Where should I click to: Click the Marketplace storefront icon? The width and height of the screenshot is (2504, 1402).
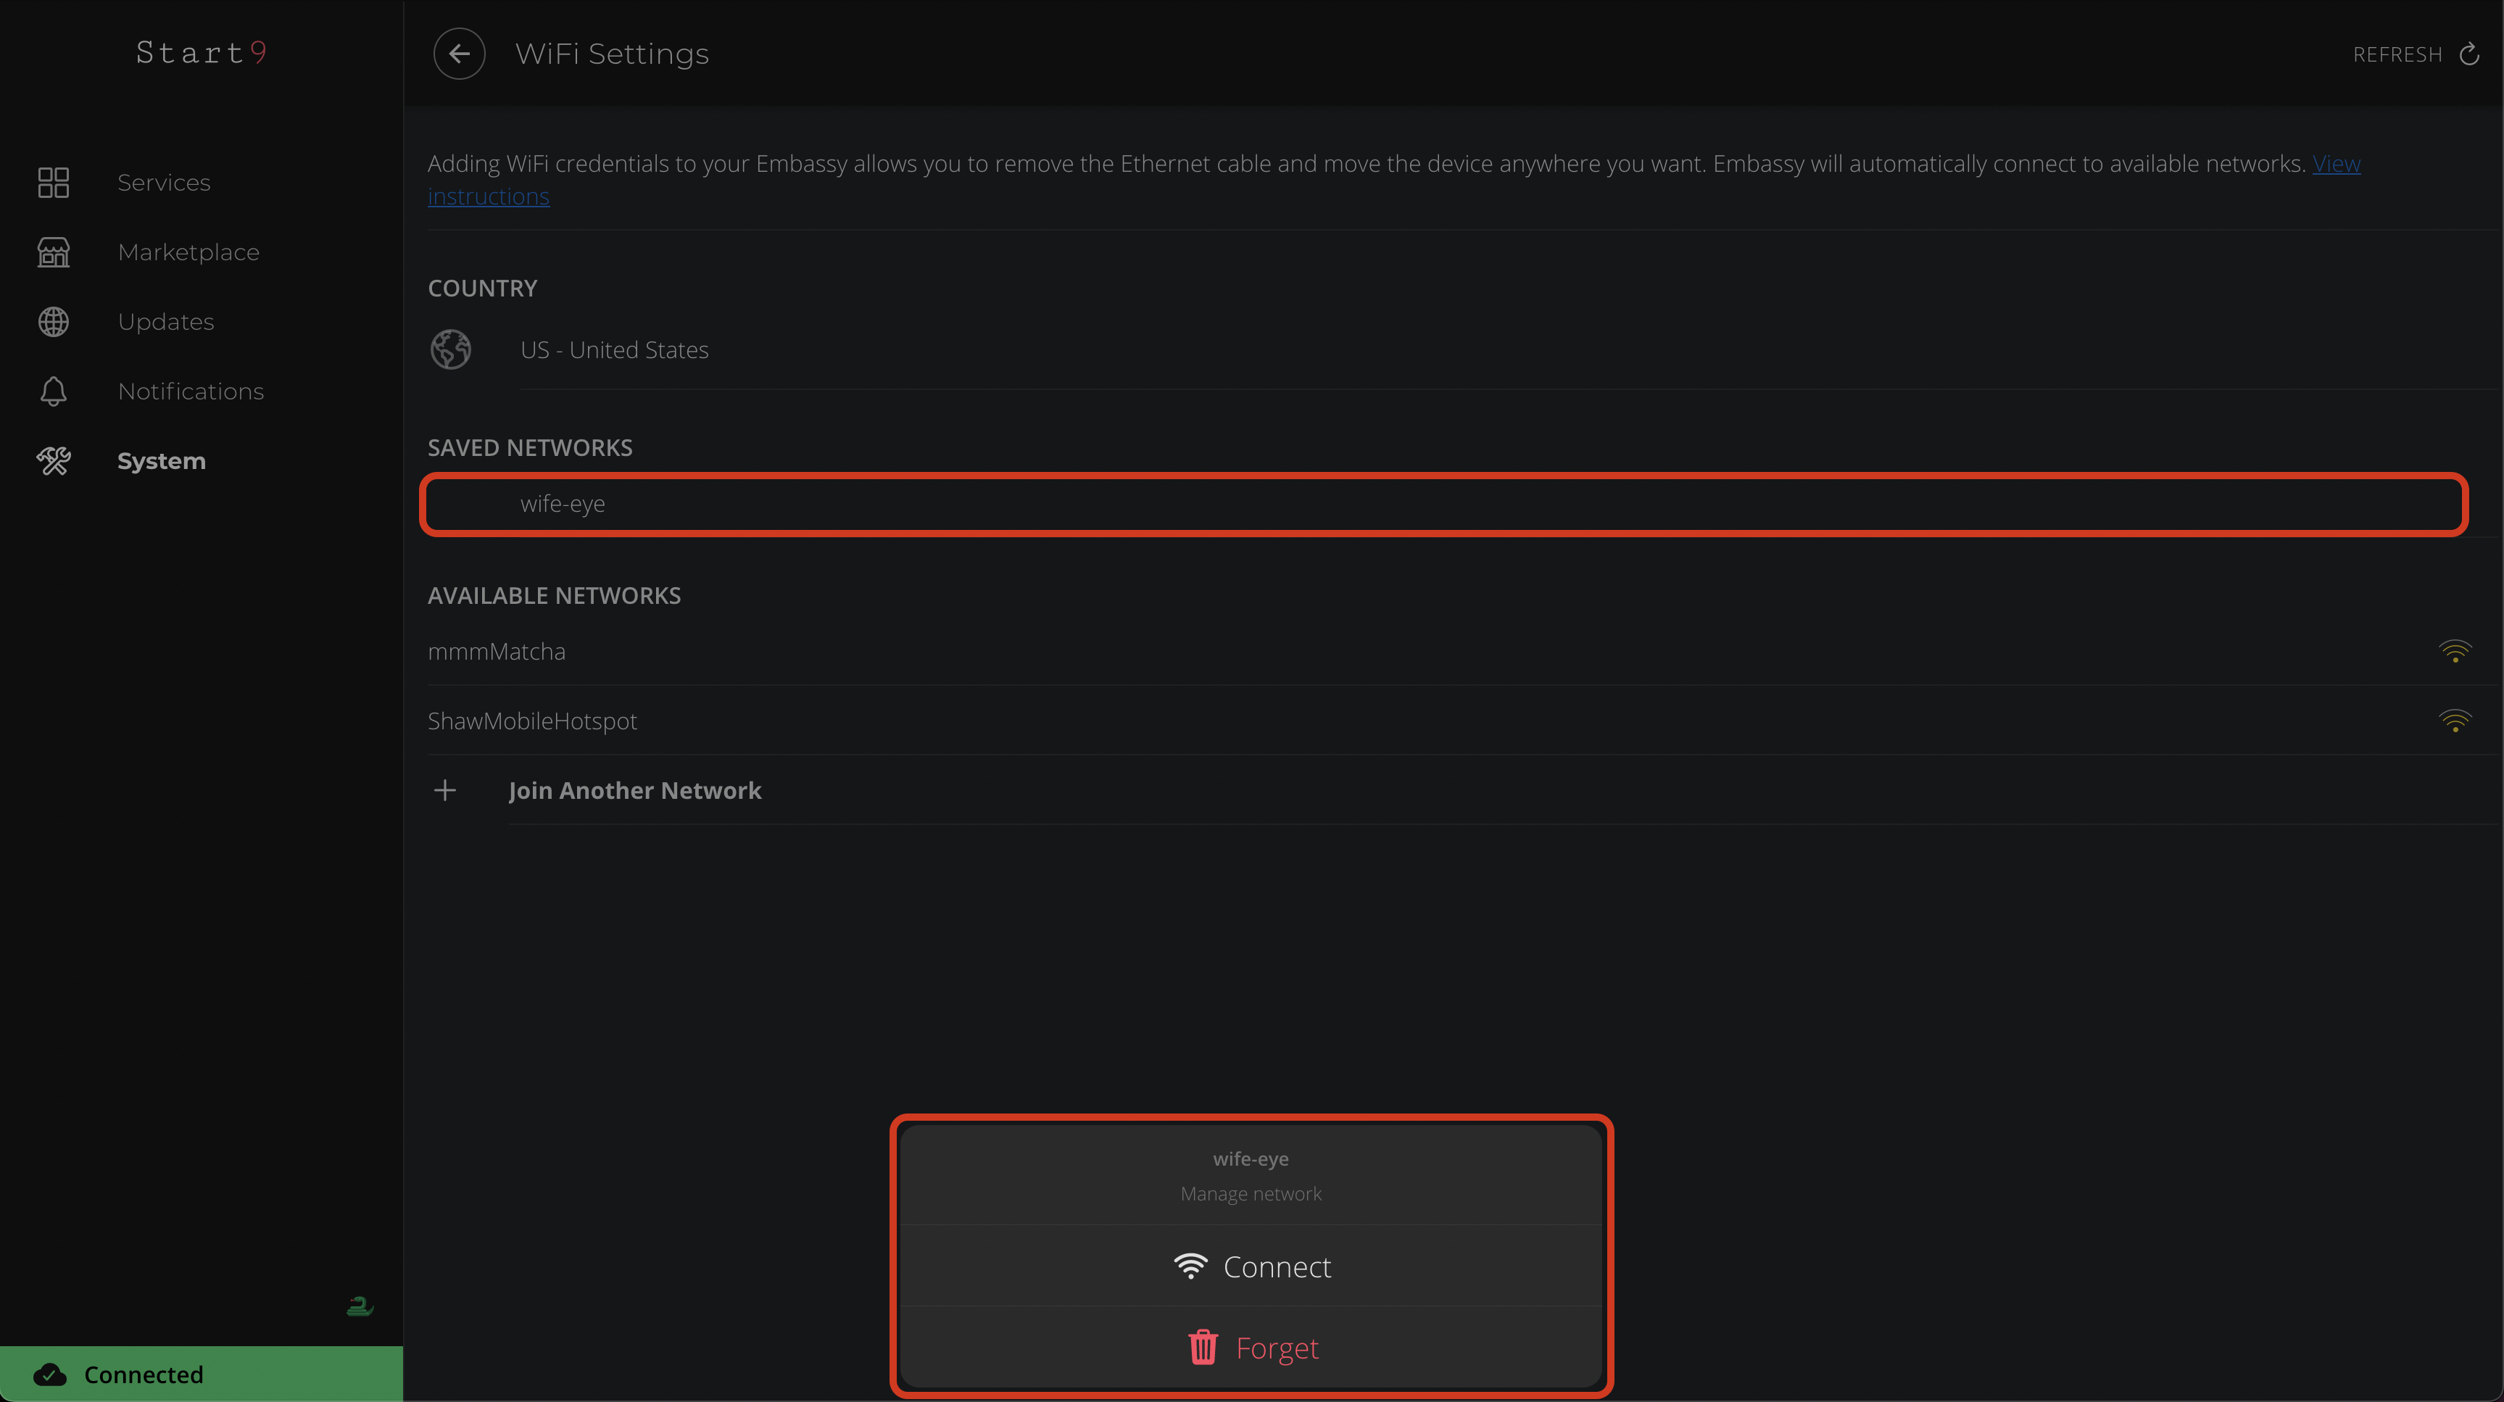(54, 252)
